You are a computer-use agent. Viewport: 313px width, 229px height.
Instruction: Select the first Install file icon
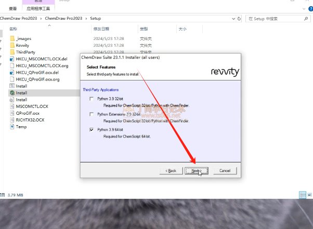click(x=12, y=86)
